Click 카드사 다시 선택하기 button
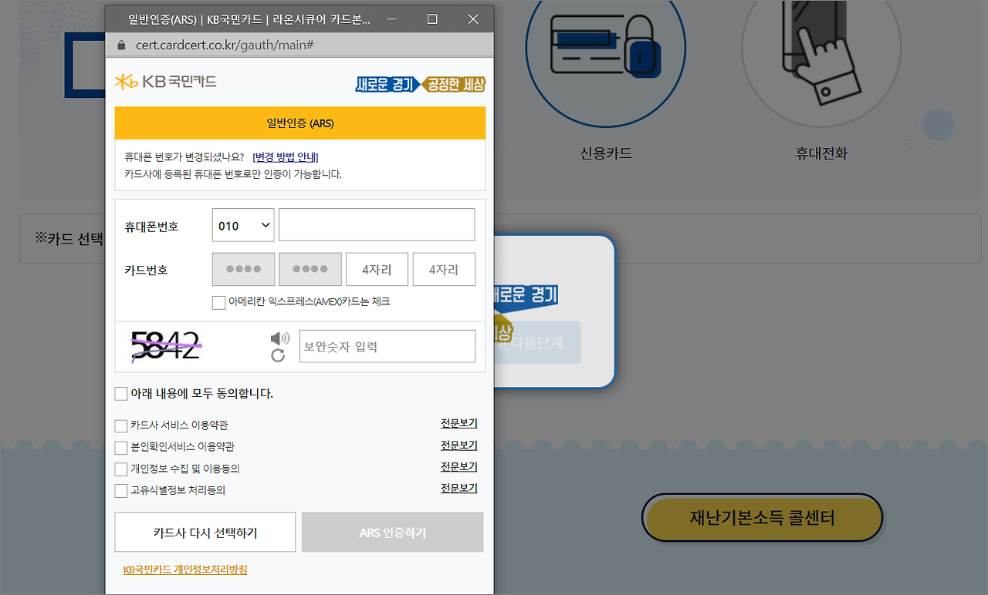This screenshot has width=988, height=595. 205,533
